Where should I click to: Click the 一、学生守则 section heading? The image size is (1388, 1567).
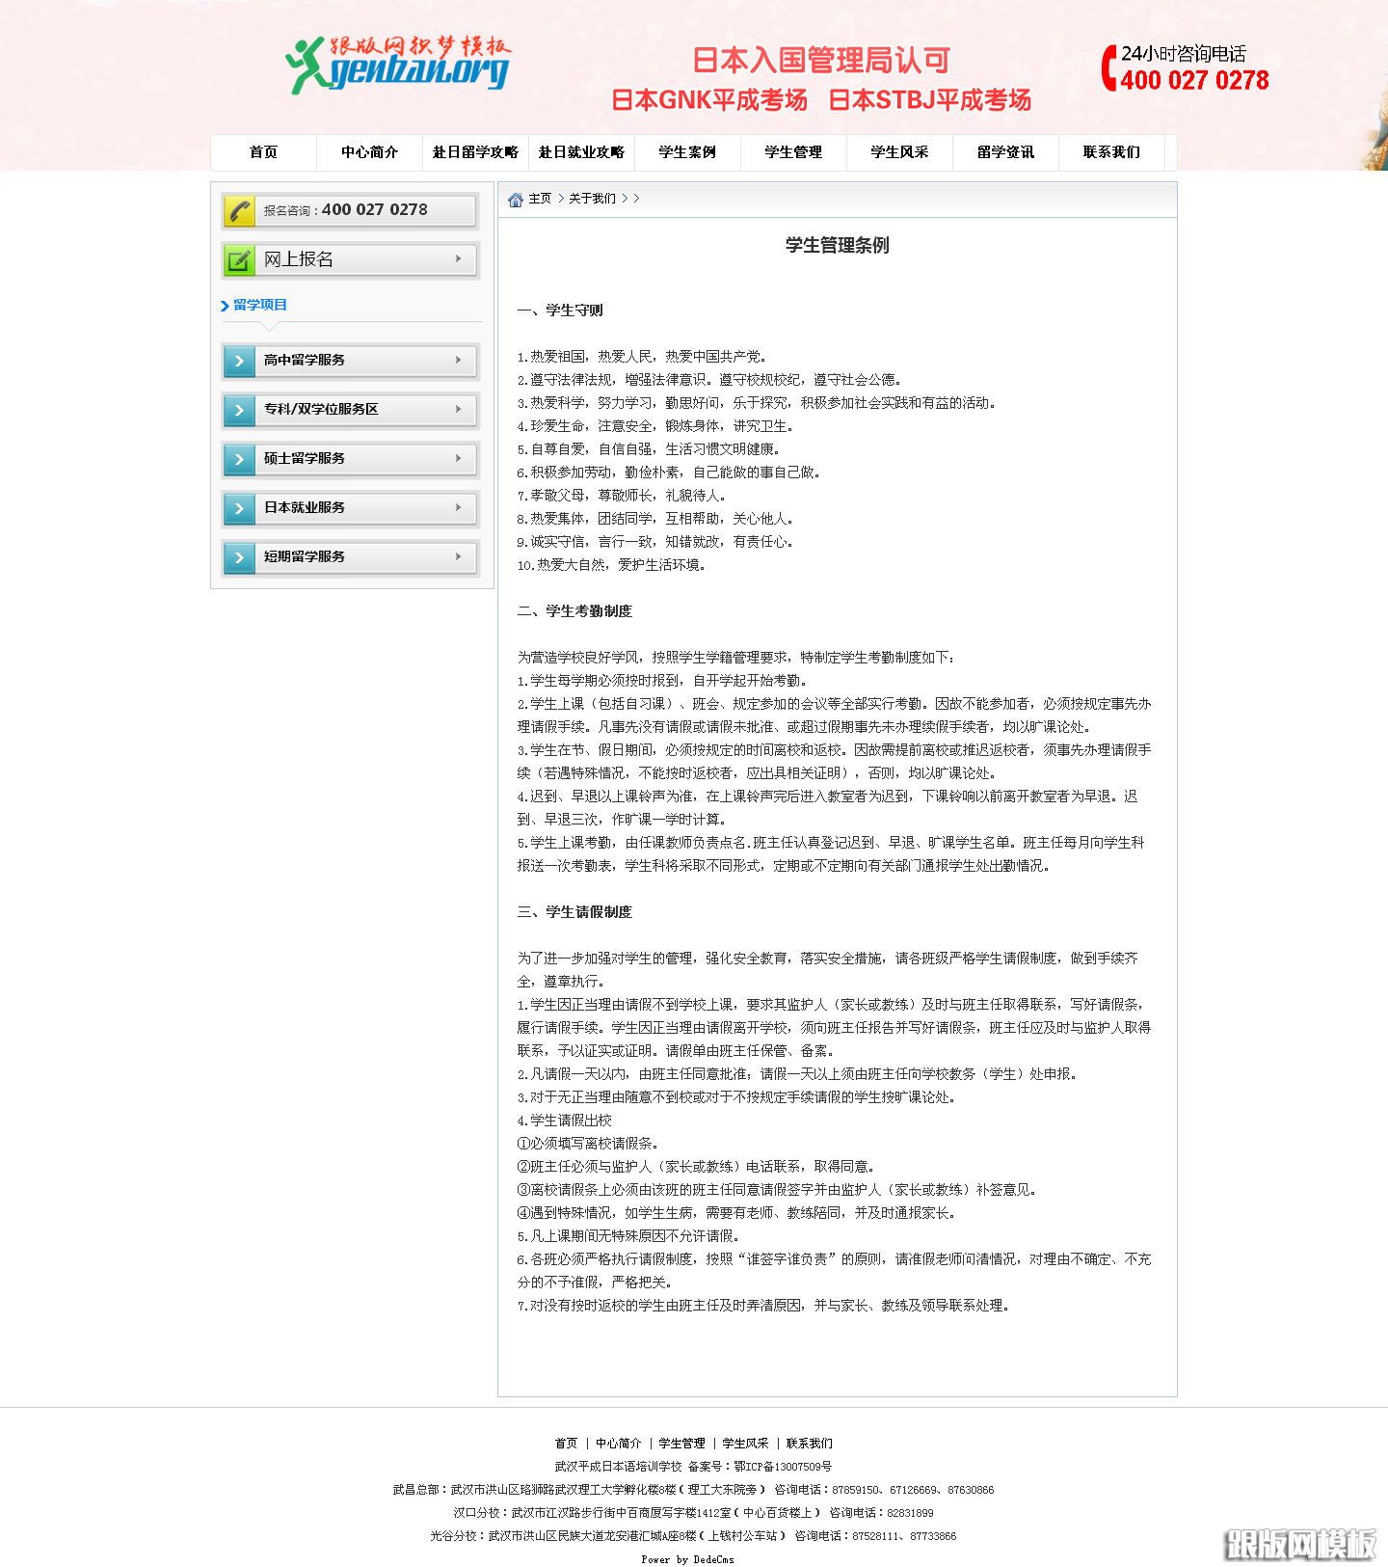(x=560, y=311)
